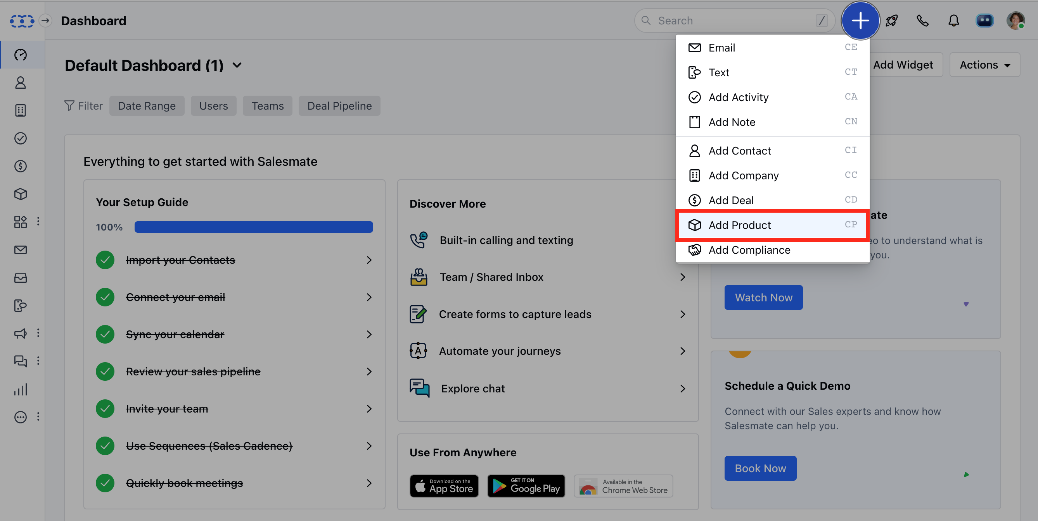Choose Add Contact in the menu
This screenshot has width=1038, height=521.
pyautogui.click(x=772, y=150)
